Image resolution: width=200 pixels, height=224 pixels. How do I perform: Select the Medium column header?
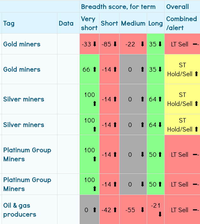133,23
